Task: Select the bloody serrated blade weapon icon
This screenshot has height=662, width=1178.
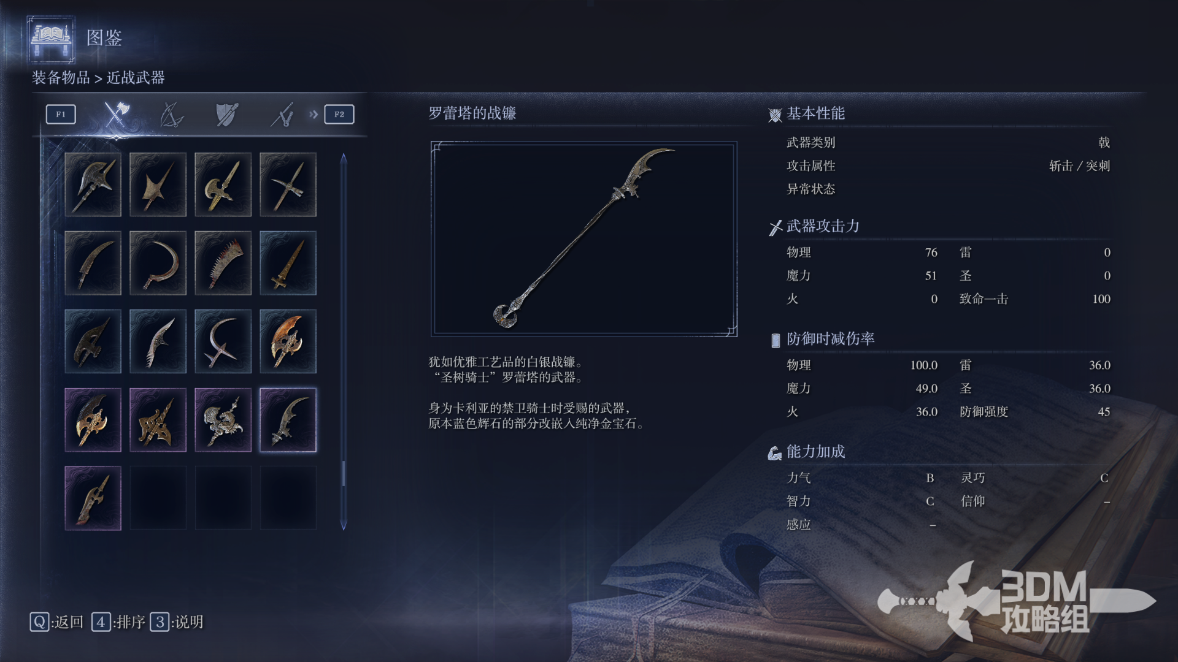Action: (223, 263)
